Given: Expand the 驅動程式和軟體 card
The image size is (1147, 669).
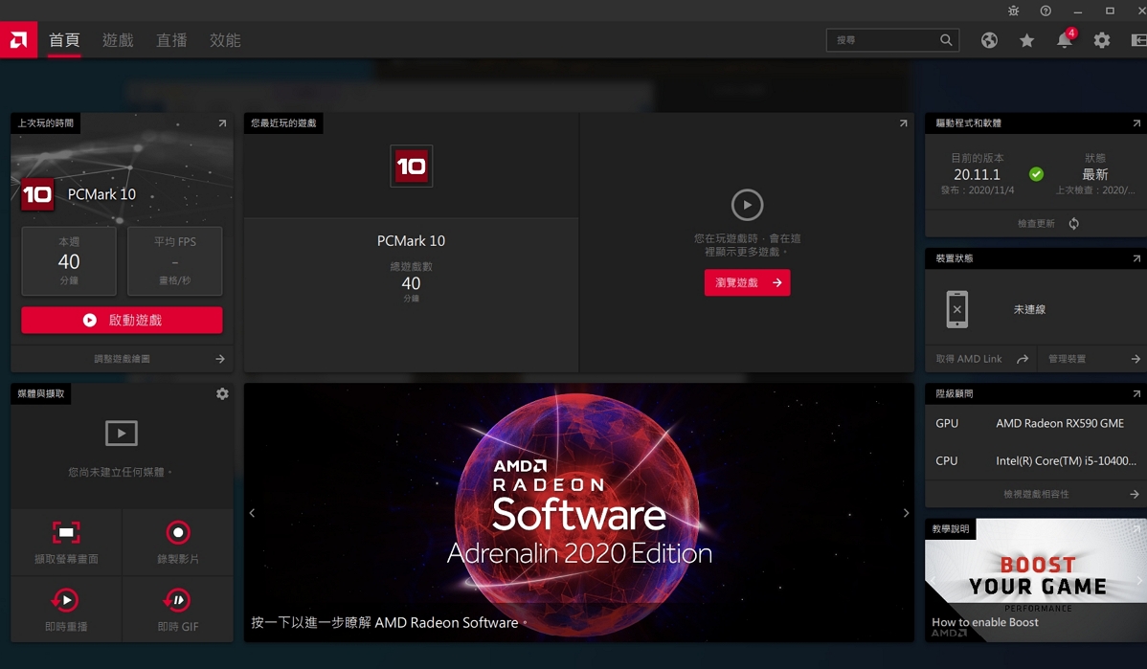Looking at the screenshot, I should 1136,123.
